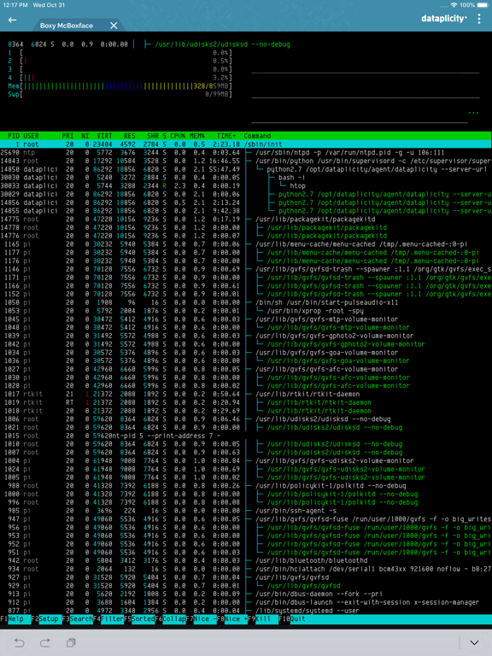The image size is (492, 656).
Task: Tap the copy/paste icon in bottom toolbar
Action: (x=71, y=642)
